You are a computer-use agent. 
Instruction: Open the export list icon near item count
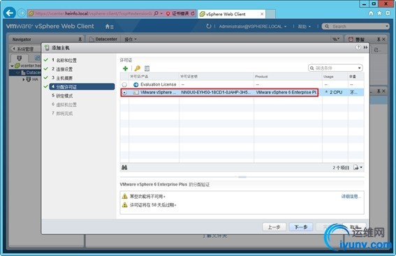coord(358,167)
